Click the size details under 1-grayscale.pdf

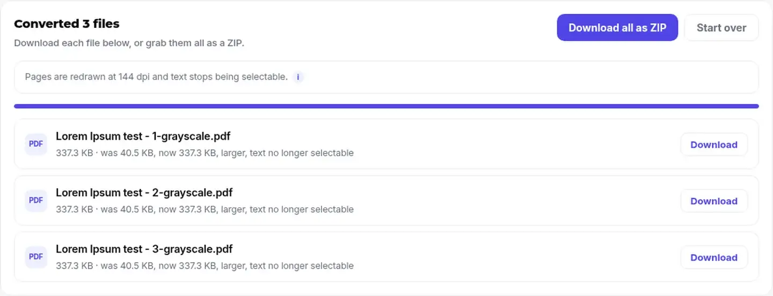(x=205, y=153)
